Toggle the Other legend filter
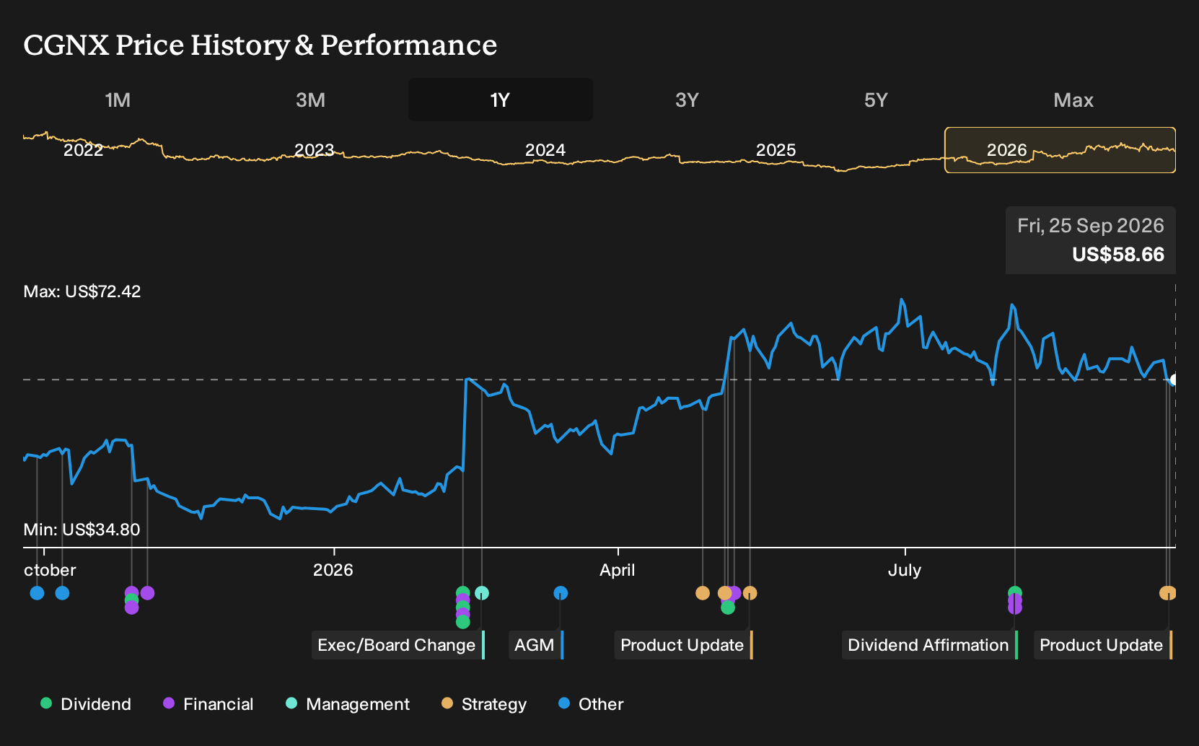 coord(591,704)
